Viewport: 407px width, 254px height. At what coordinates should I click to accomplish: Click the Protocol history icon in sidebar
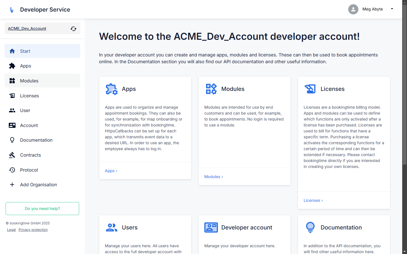point(12,170)
